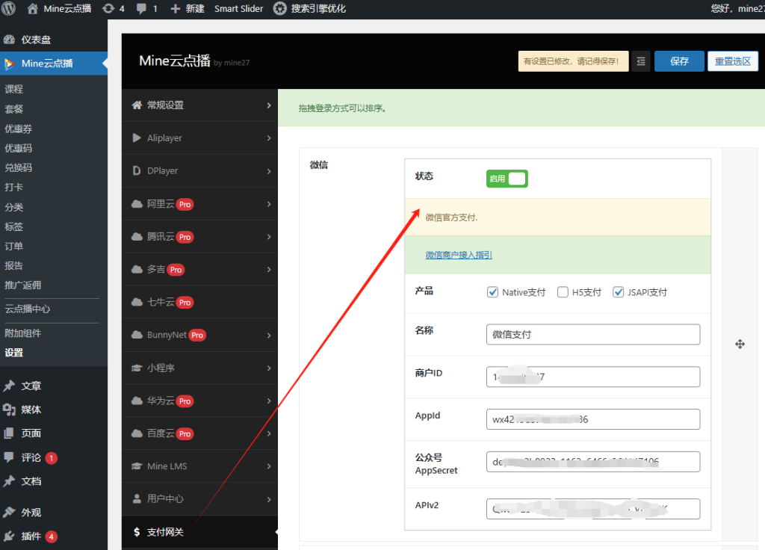Click the 仪表盘 dashboard icon

(x=9, y=40)
